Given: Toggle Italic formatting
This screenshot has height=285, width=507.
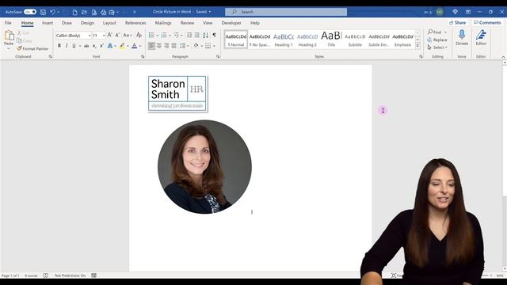Looking at the screenshot, I should tap(67, 46).
